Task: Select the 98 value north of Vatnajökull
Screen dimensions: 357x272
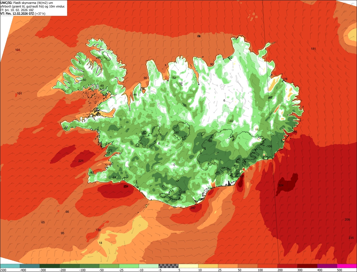Action: pos(210,141)
